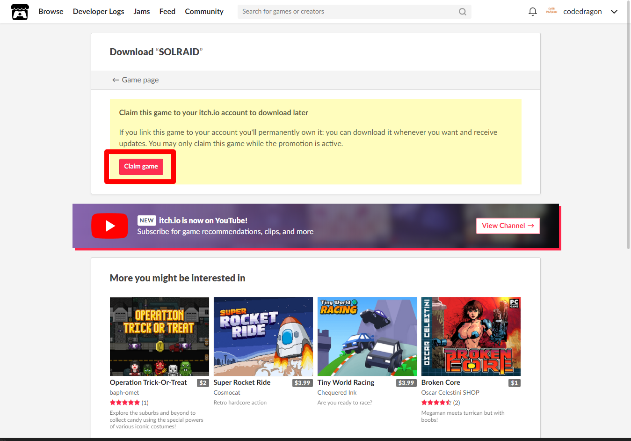Click the 'Retro hardcore action' description
The width and height of the screenshot is (631, 441).
[240, 403]
